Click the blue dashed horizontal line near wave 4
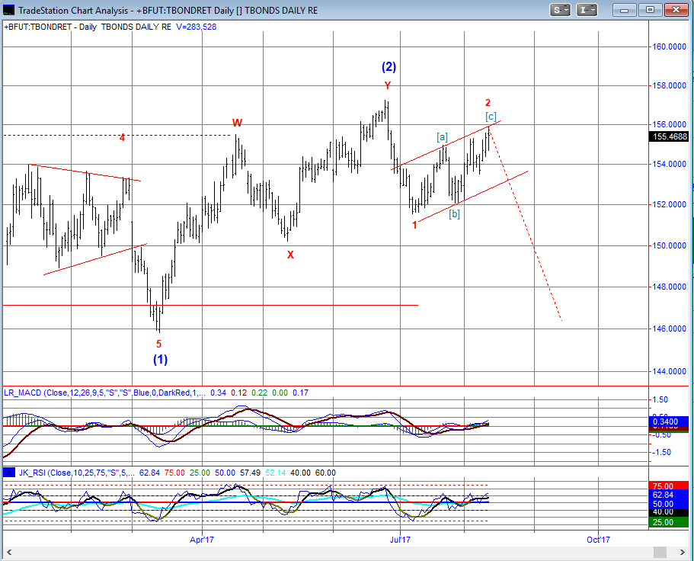The image size is (694, 561). (x=117, y=135)
